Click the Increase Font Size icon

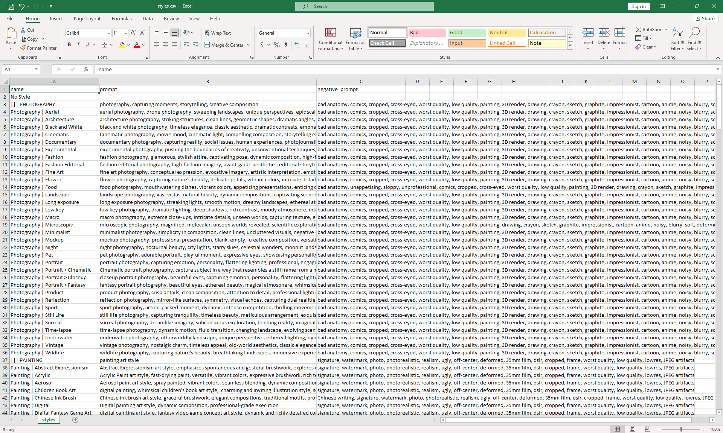pyautogui.click(x=133, y=33)
